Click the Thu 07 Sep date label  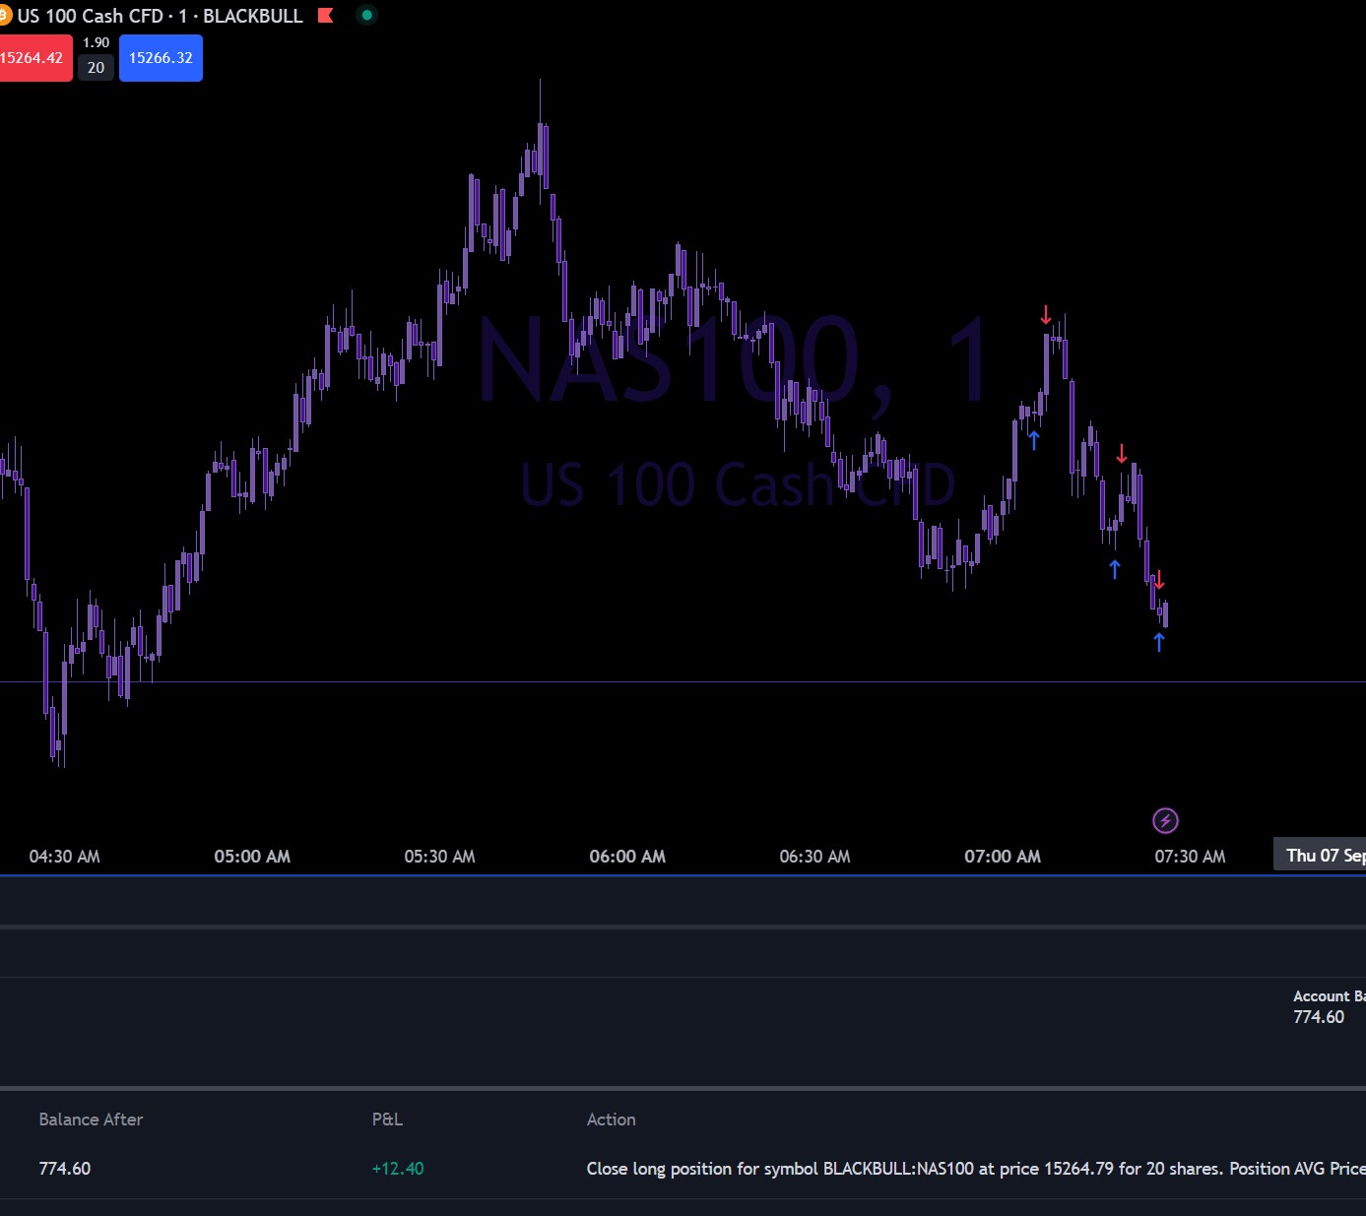pyautogui.click(x=1320, y=856)
